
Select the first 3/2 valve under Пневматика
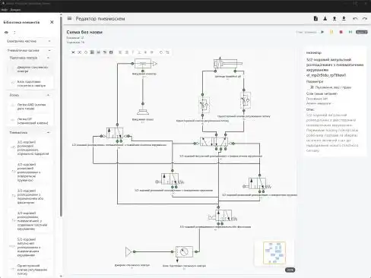30,148
